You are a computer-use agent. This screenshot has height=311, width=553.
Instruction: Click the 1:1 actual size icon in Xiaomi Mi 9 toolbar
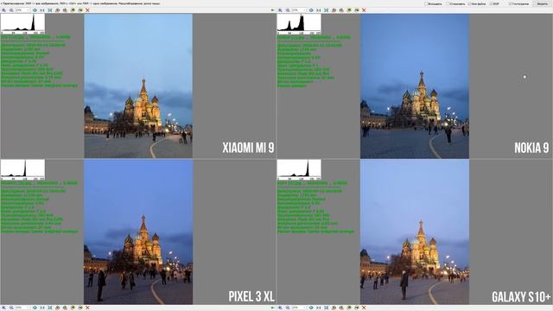tap(42, 10)
